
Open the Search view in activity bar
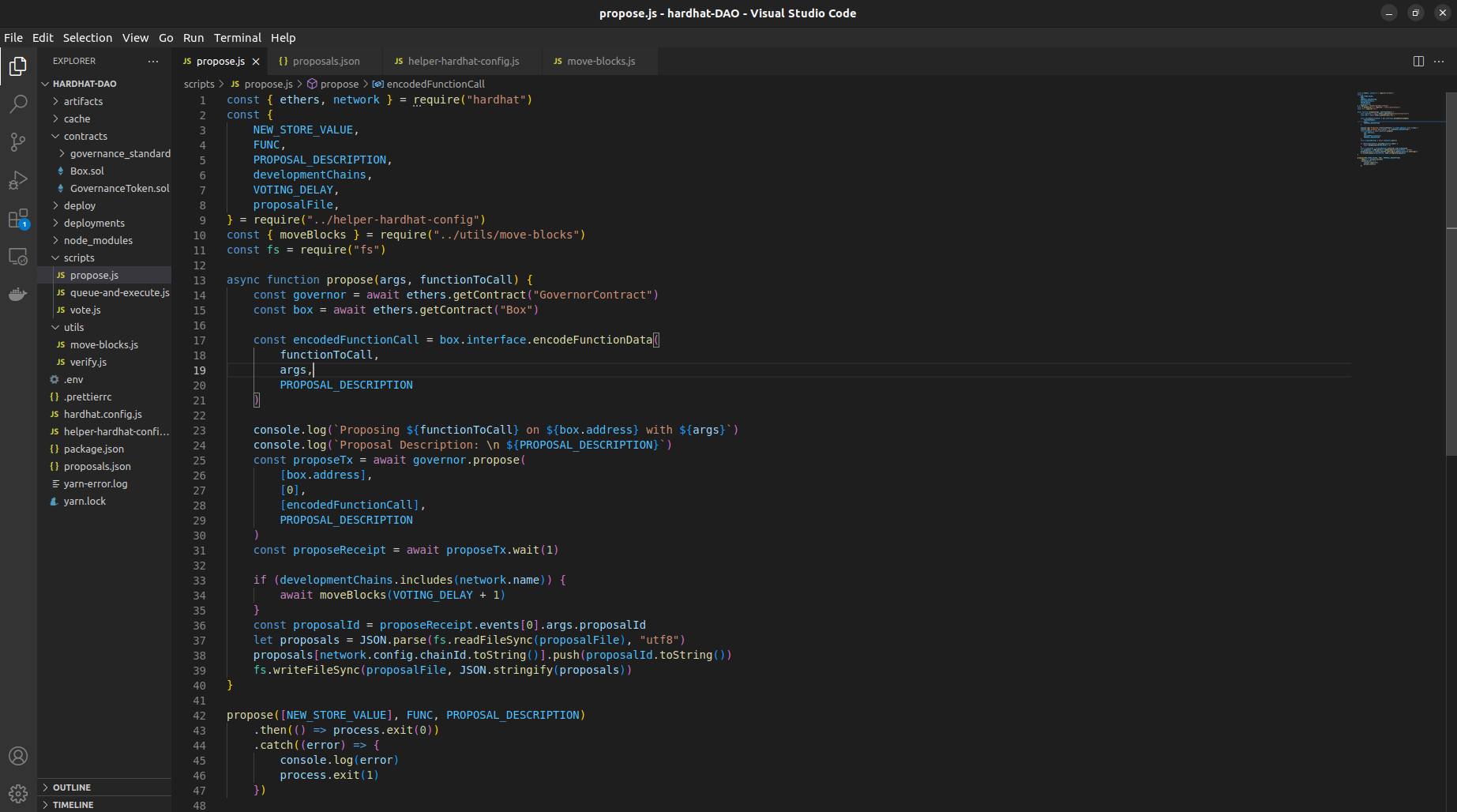pos(18,104)
